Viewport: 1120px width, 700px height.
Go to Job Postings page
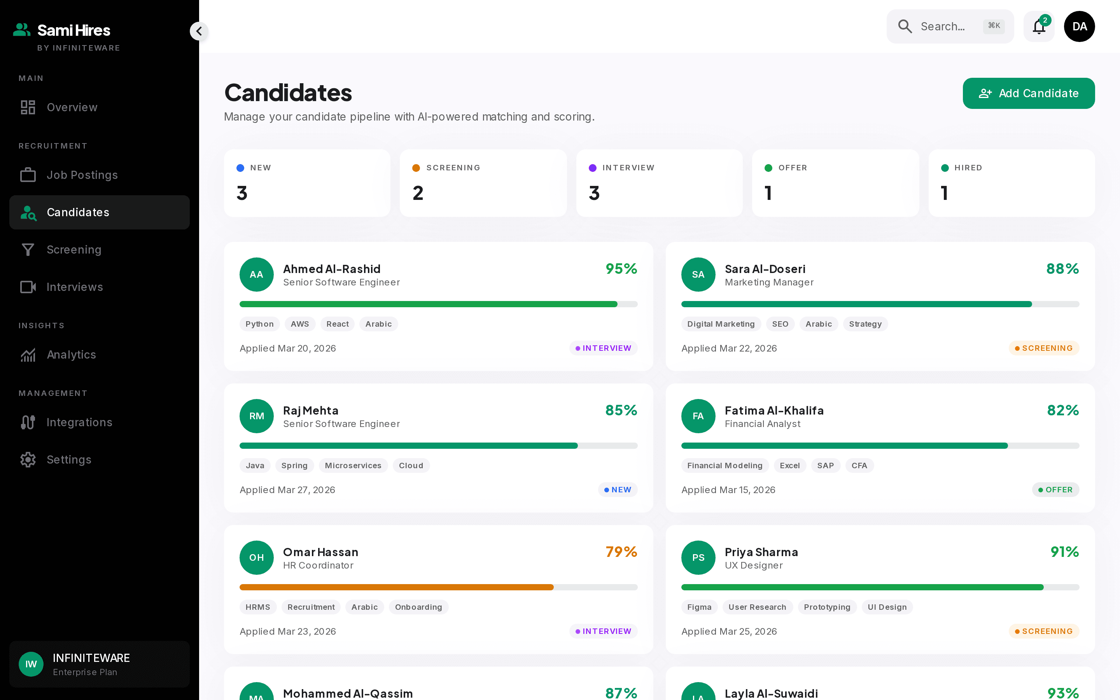click(x=100, y=175)
